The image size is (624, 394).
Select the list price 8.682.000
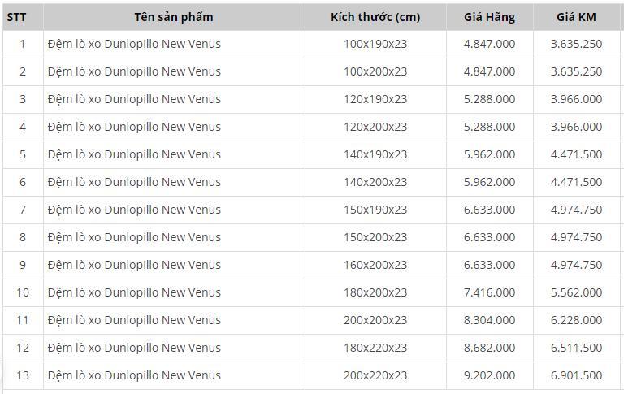(489, 348)
